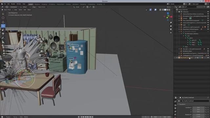Open the Global transform orientation dropdown
The width and height of the screenshot is (210, 118).
77,7
